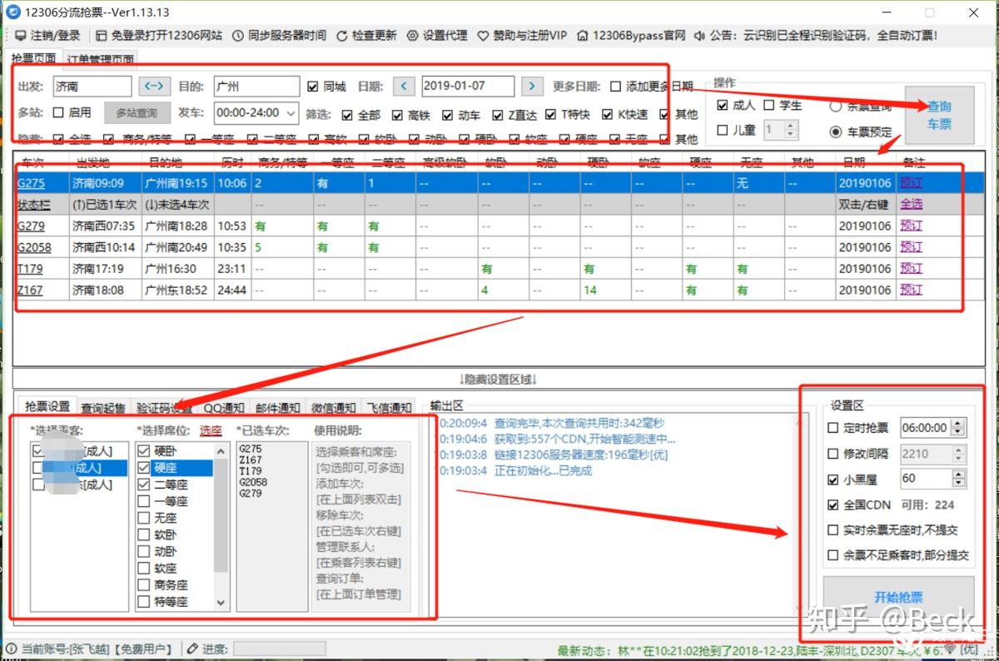Viewport: 999px width, 661px height.
Task: Click the app logo in title bar
Action: 12,12
